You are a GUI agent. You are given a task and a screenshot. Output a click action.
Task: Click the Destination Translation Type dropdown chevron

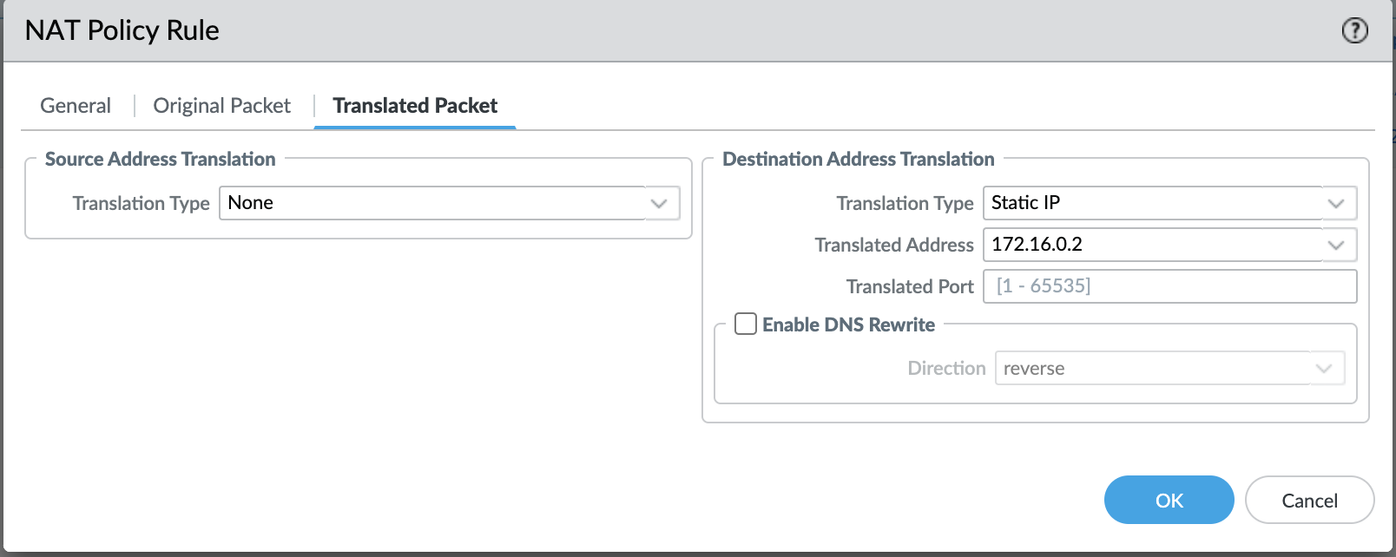1337,203
